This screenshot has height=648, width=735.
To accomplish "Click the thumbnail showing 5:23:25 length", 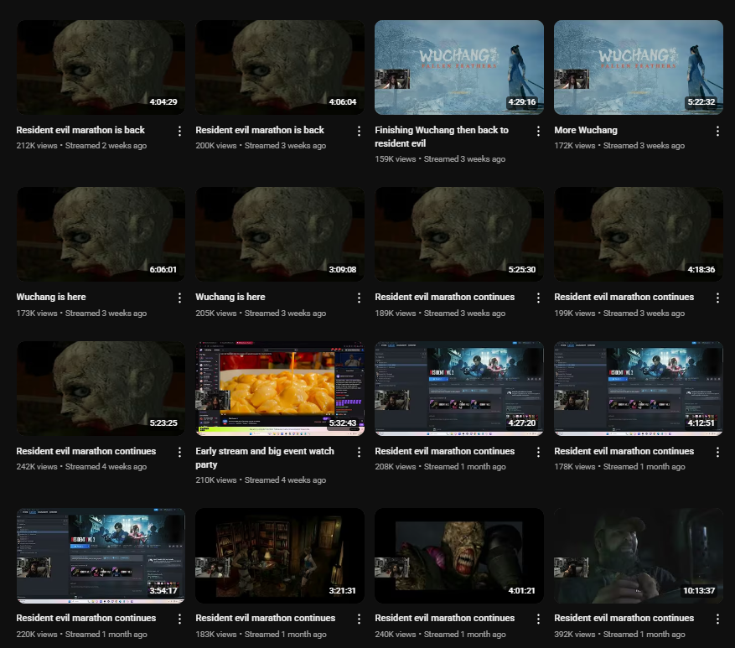I will [101, 388].
